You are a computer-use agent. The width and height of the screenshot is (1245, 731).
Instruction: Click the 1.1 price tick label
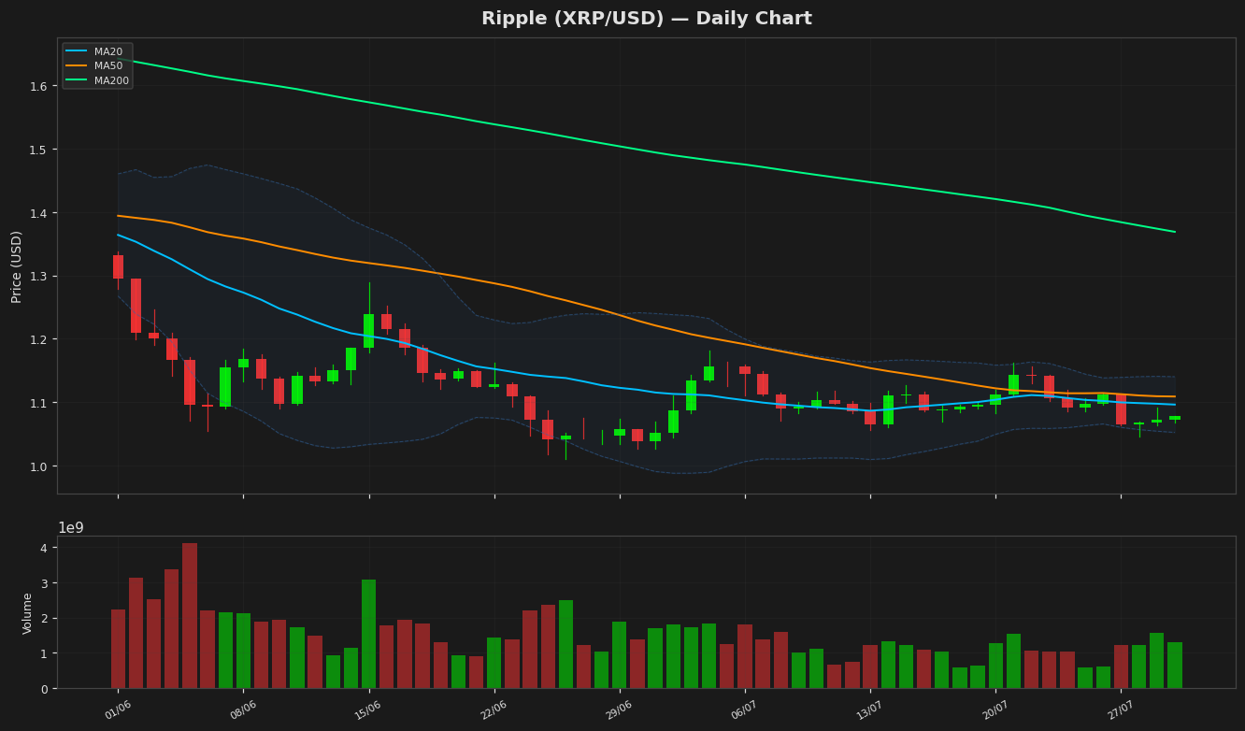pos(38,403)
